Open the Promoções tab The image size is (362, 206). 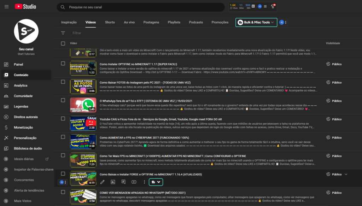pos(220,22)
